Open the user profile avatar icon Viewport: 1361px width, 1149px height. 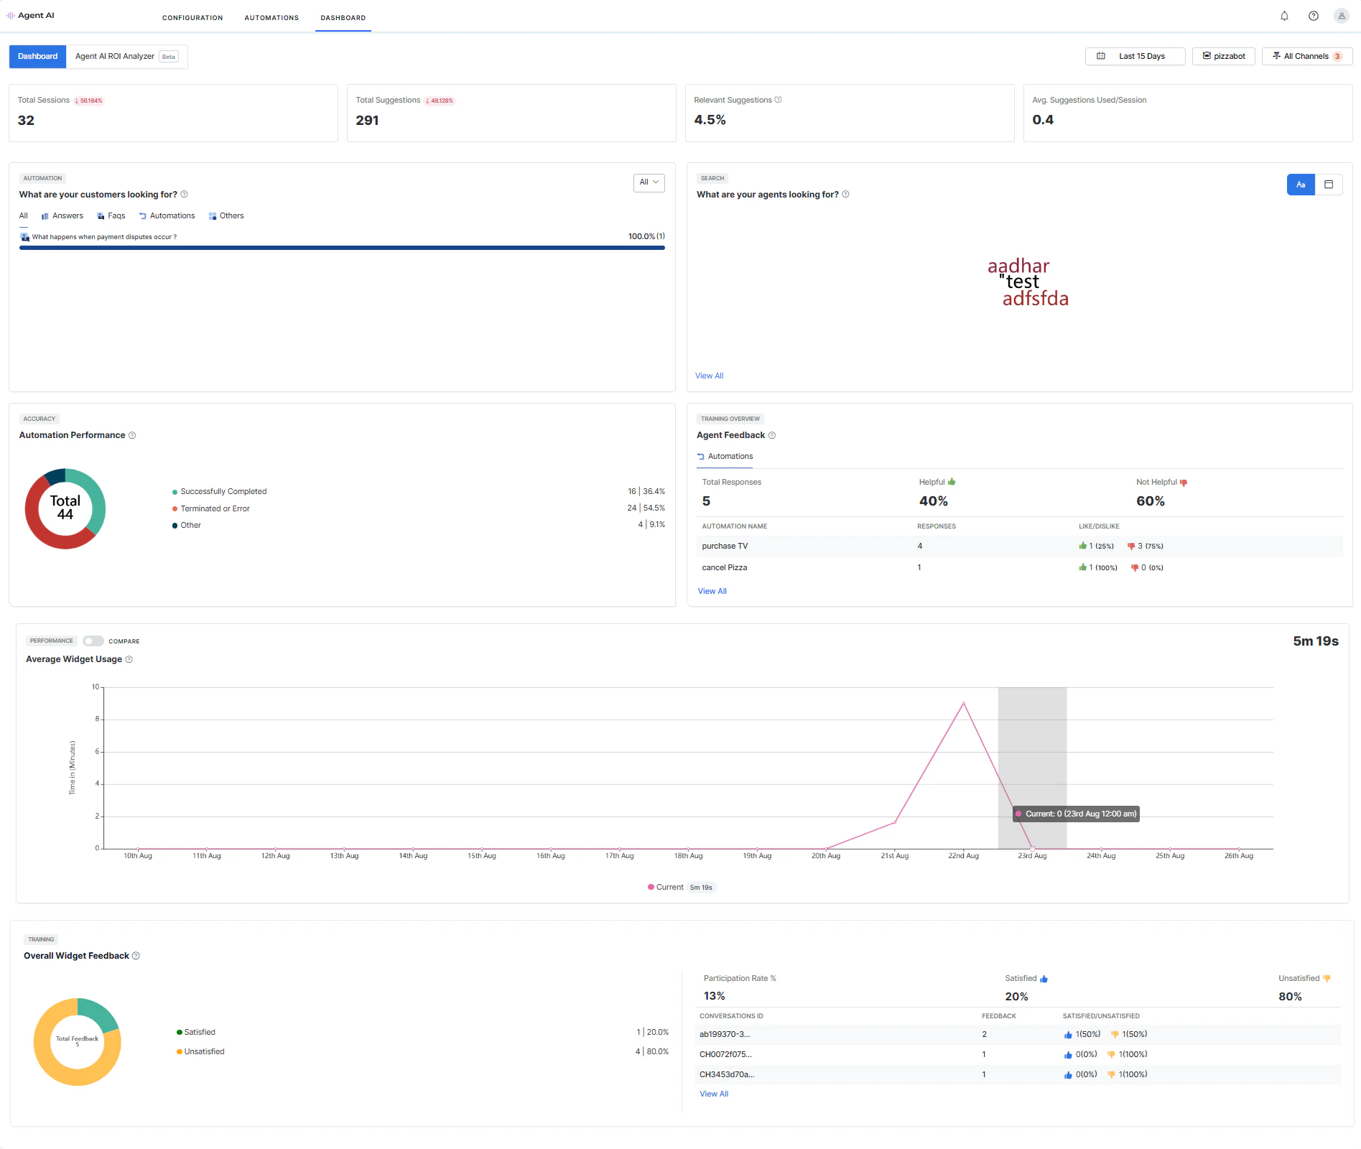pyautogui.click(x=1341, y=15)
